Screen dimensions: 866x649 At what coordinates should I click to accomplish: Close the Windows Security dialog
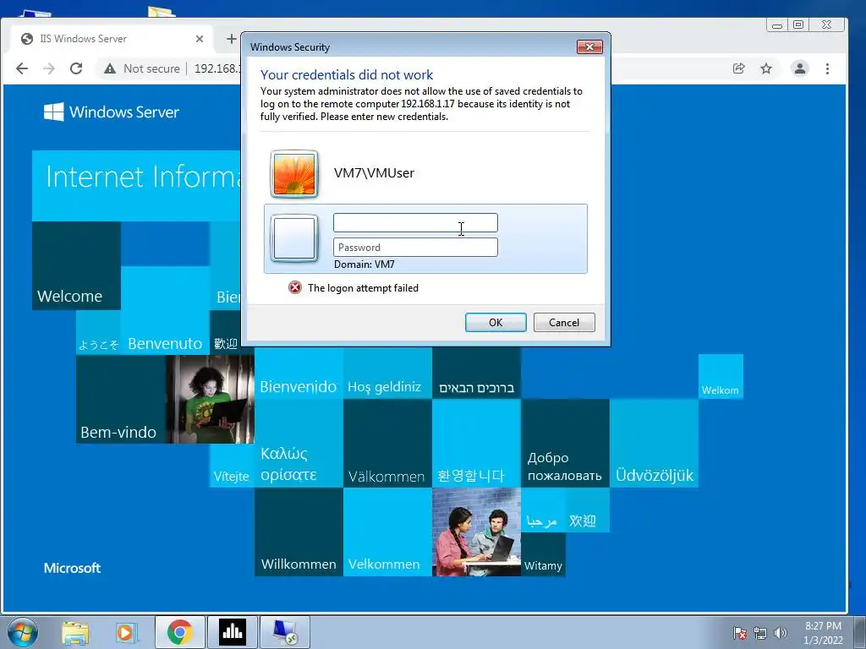[589, 47]
